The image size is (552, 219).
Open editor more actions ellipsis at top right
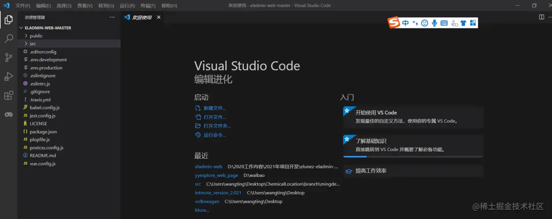(551, 17)
